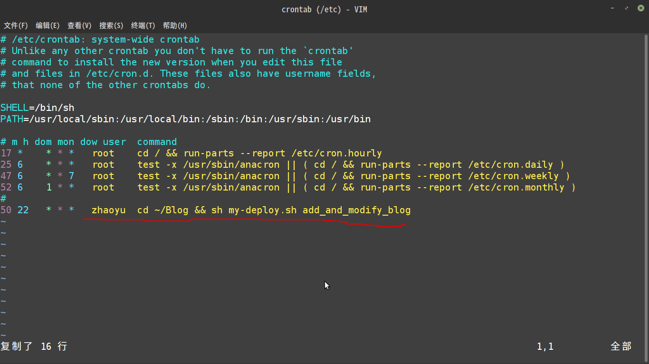Screen dimensions: 649x364
Task: Click the terminal's vertical scrollbar
Action: (x=647, y=190)
